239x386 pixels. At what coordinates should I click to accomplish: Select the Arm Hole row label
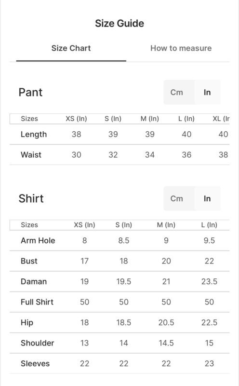(38, 240)
